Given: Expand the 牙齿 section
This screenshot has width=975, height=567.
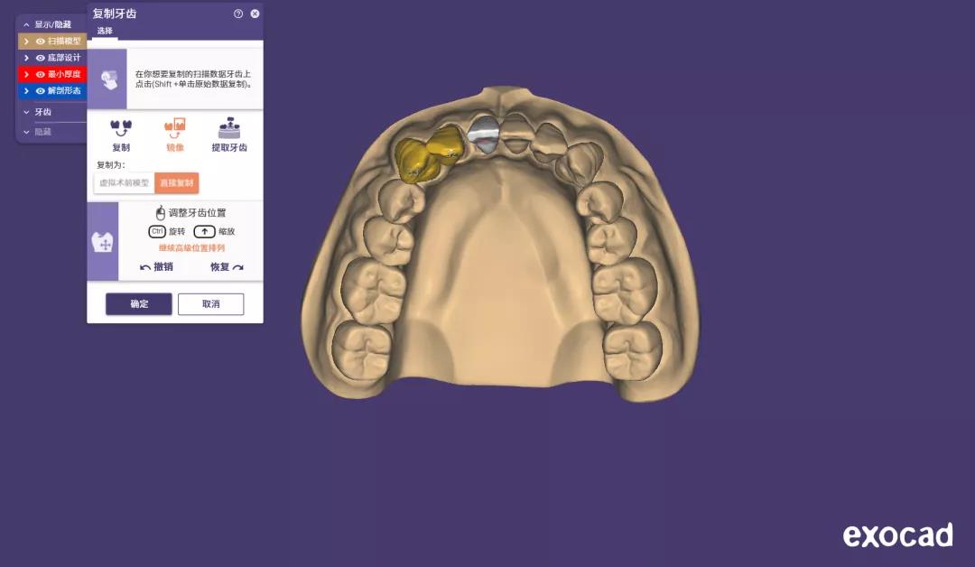Looking at the screenshot, I should point(26,112).
